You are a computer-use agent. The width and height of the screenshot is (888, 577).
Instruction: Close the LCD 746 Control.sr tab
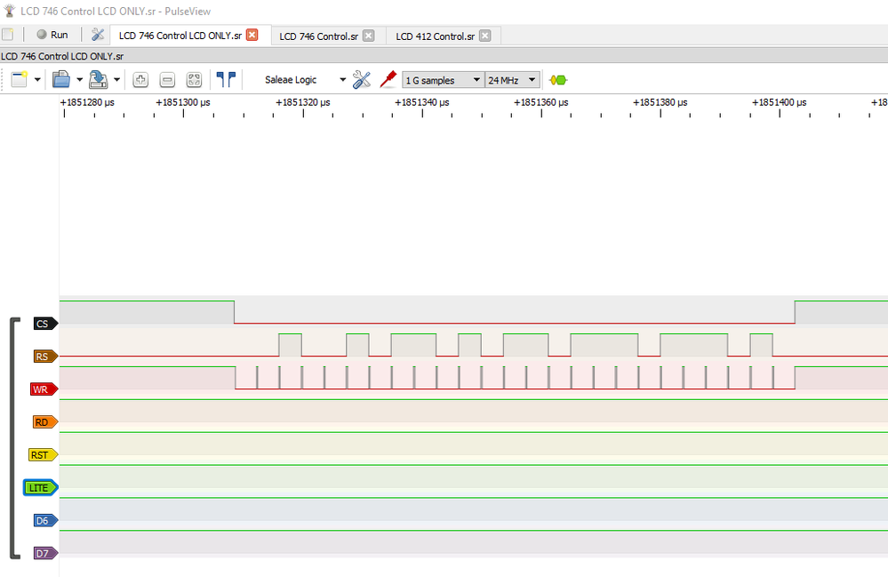click(368, 36)
